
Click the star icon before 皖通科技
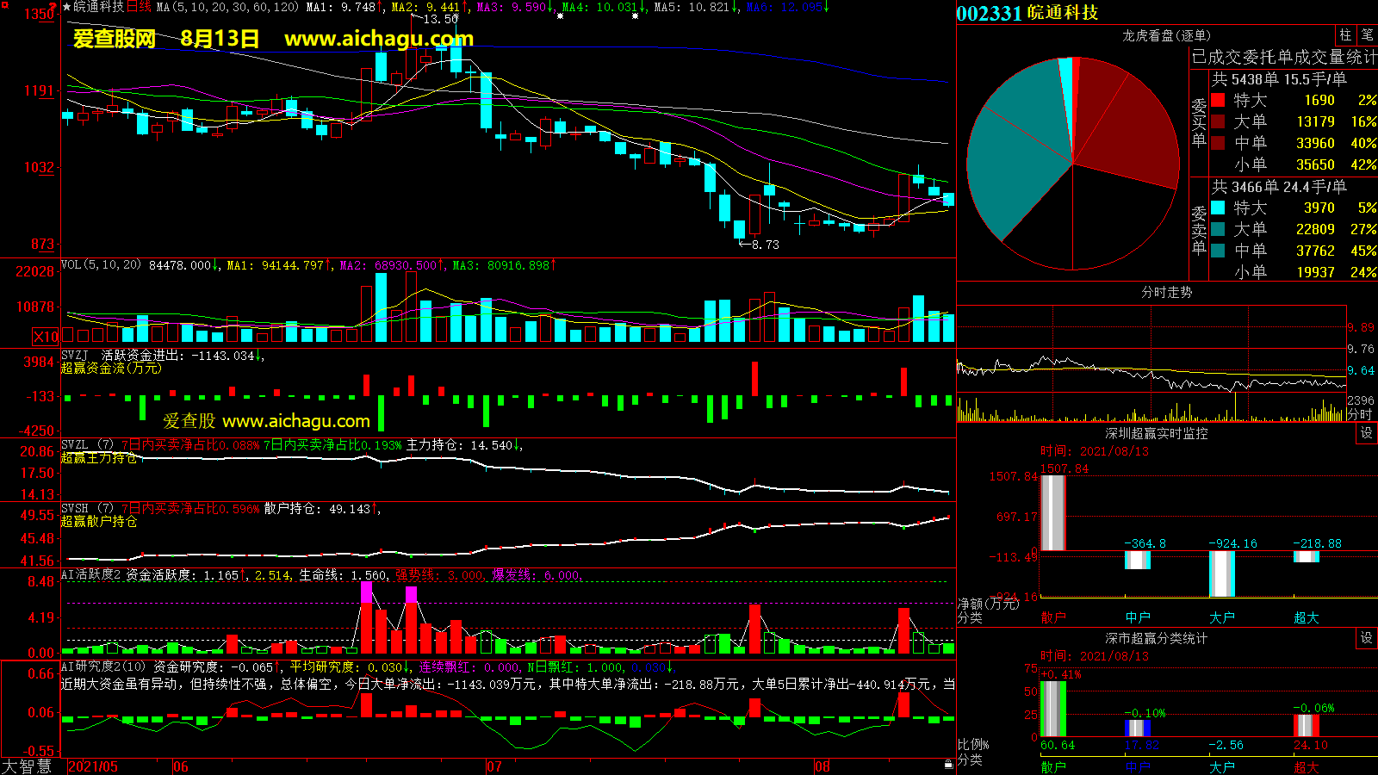67,7
